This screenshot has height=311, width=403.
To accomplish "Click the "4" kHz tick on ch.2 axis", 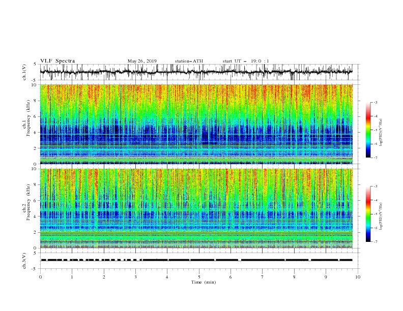I will 36,216.
